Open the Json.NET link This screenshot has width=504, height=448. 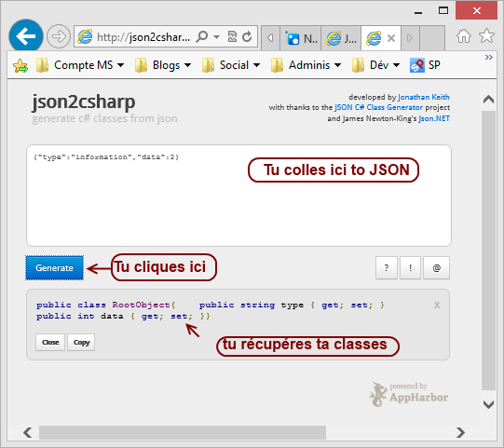click(434, 118)
